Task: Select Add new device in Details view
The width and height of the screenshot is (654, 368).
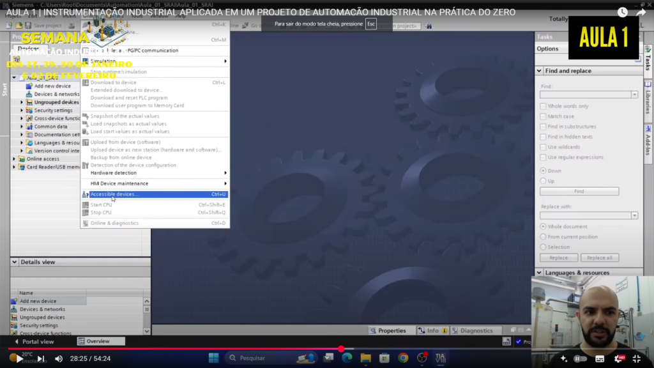Action: pos(38,302)
